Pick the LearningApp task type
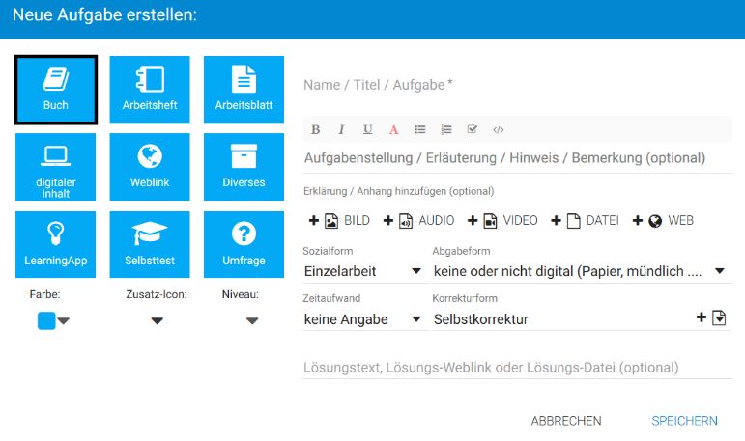This screenshot has height=441, width=745. [56, 244]
